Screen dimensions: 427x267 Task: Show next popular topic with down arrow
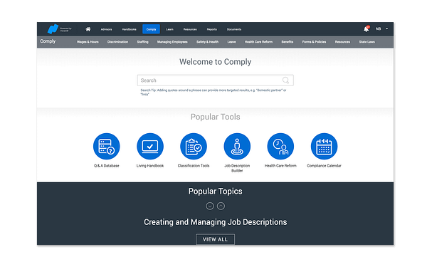[x=210, y=206]
